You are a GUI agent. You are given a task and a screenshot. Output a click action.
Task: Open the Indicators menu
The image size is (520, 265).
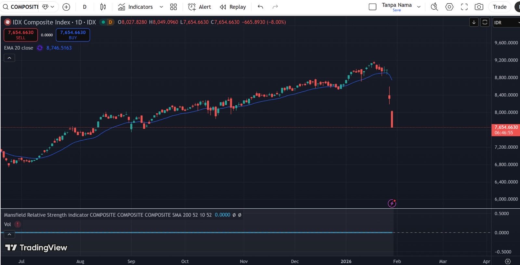(x=136, y=7)
